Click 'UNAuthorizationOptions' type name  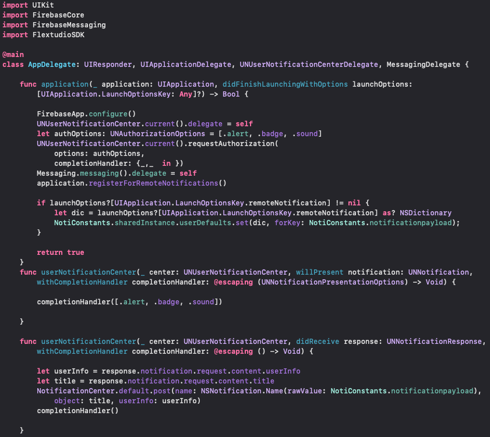tap(157, 134)
